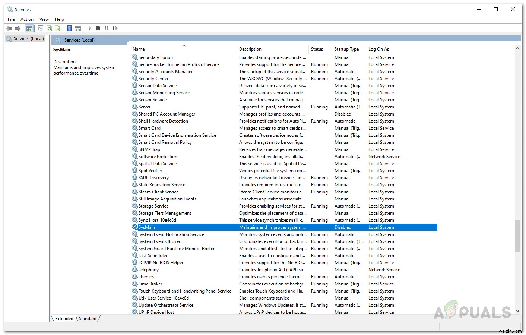Screen dimensions: 526x335
Task: Select Touch Keyboard and Handwriting Panel Service
Action: pyautogui.click(x=284, y=291)
